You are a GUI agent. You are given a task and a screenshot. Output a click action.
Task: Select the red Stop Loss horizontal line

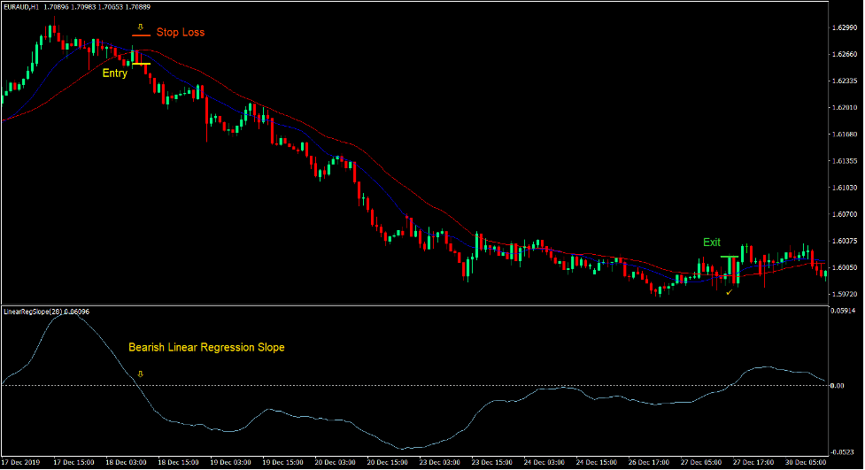140,35
